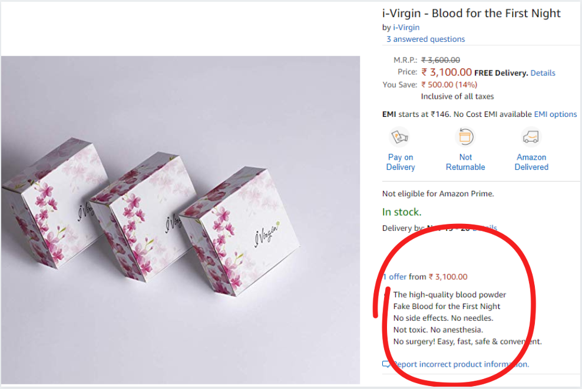Viewport: 582px width, 389px height.
Task: Open the Pay on Delivery text link
Action: (401, 162)
